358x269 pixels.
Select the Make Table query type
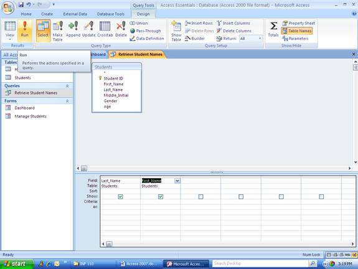(x=57, y=31)
